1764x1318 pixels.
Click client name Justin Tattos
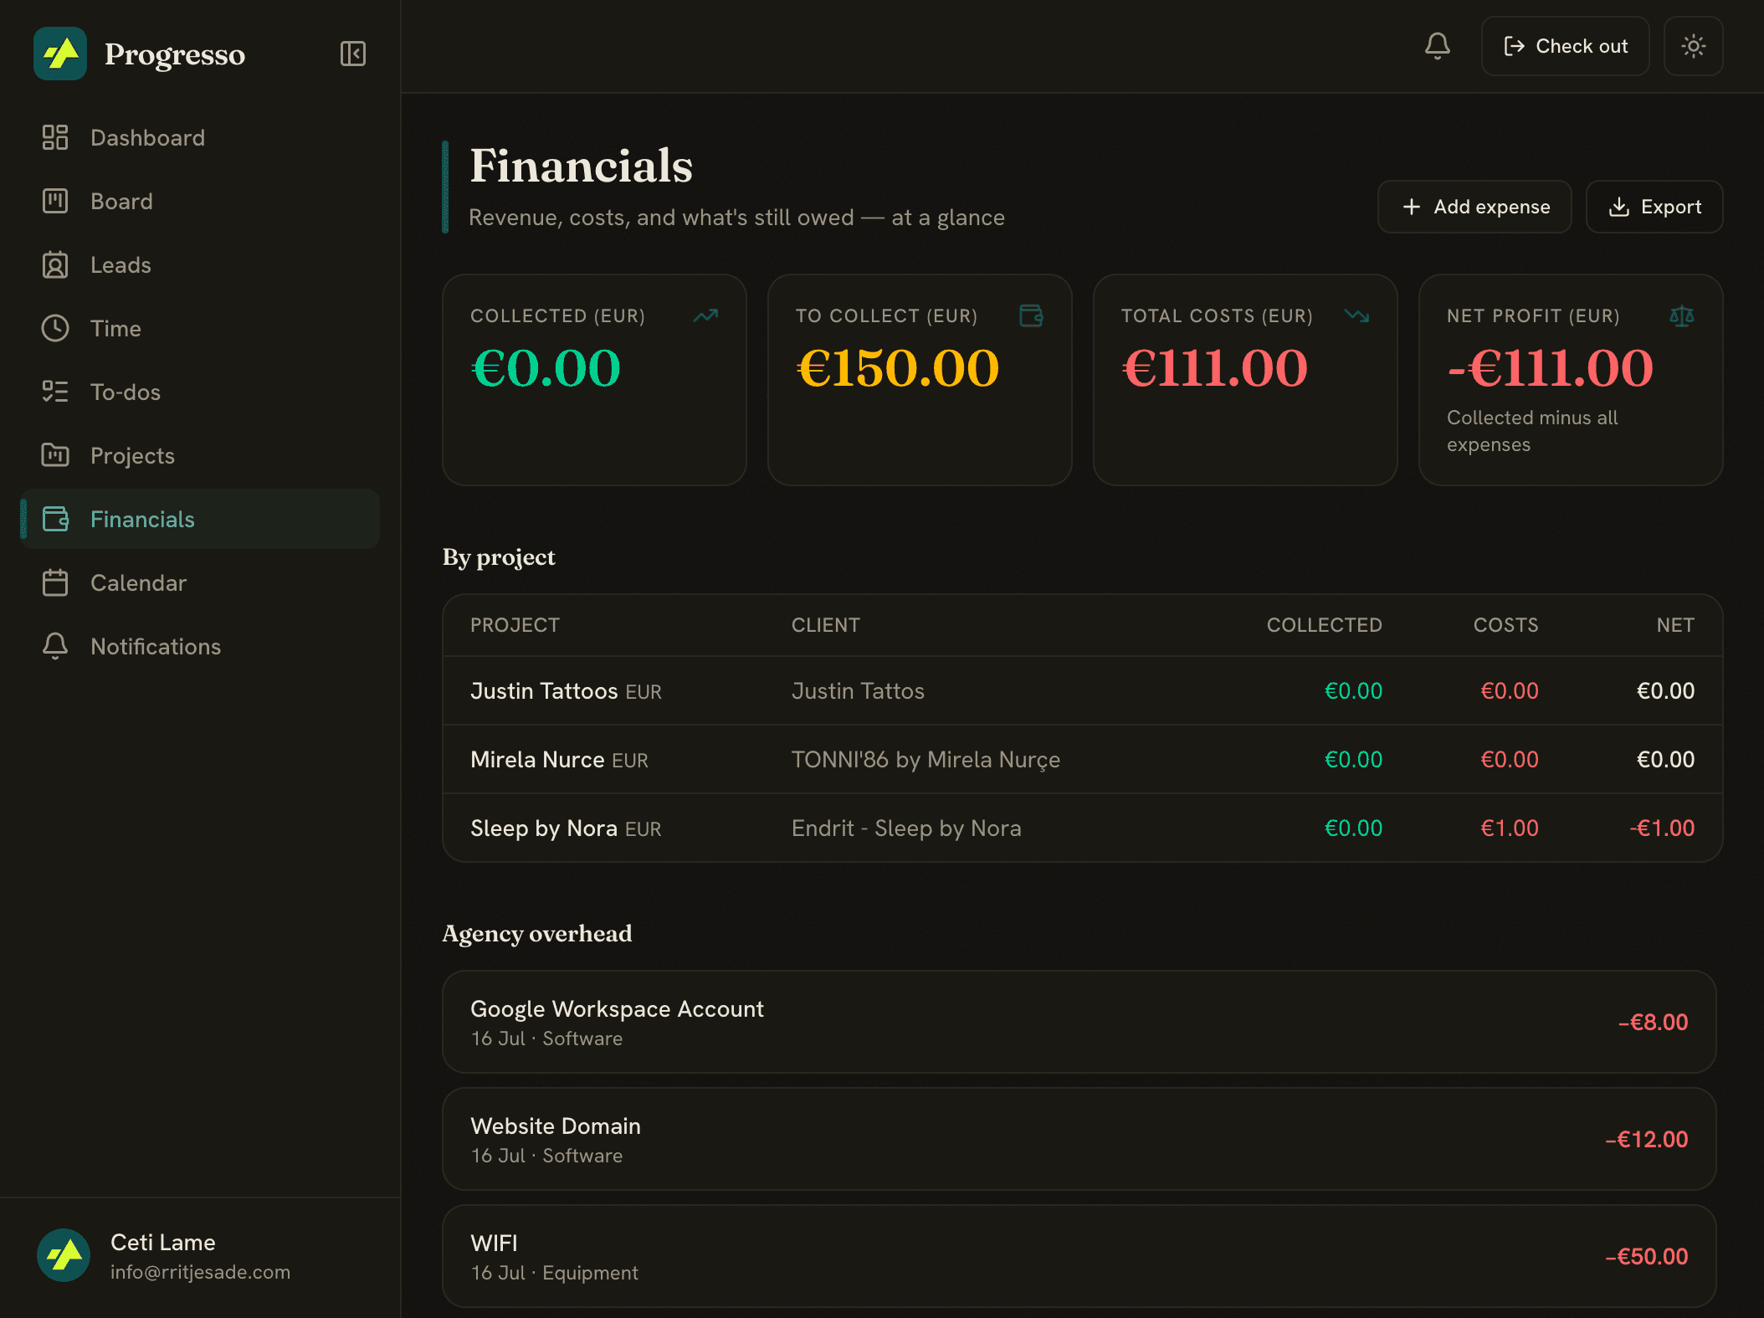click(858, 690)
